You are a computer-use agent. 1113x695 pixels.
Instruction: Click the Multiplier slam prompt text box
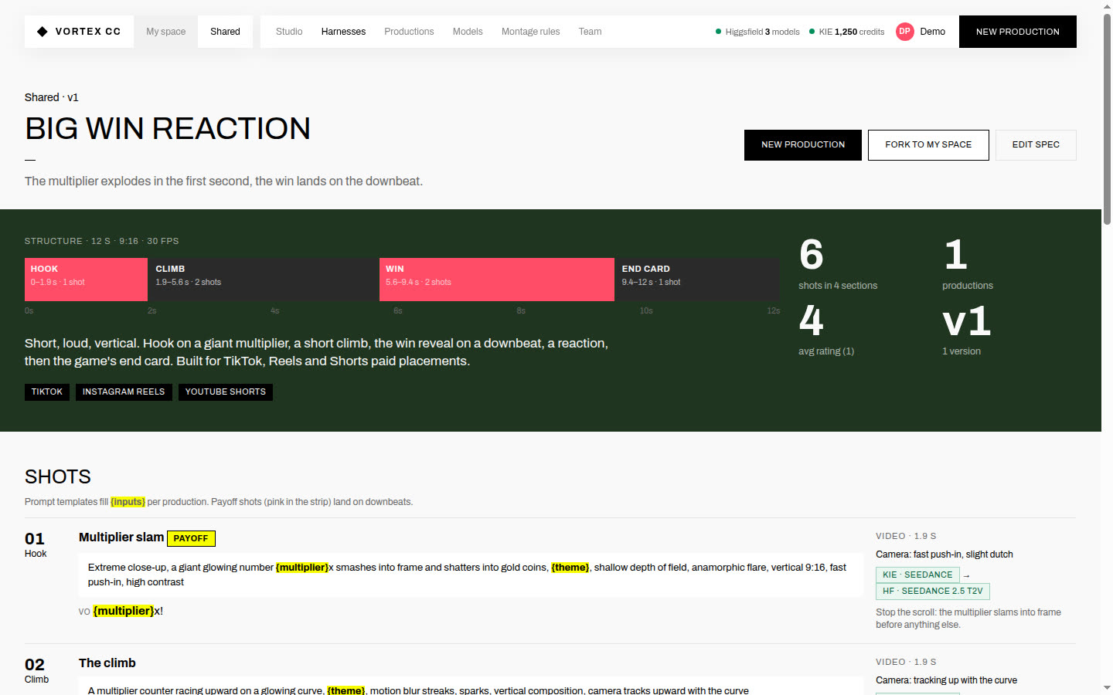point(471,575)
